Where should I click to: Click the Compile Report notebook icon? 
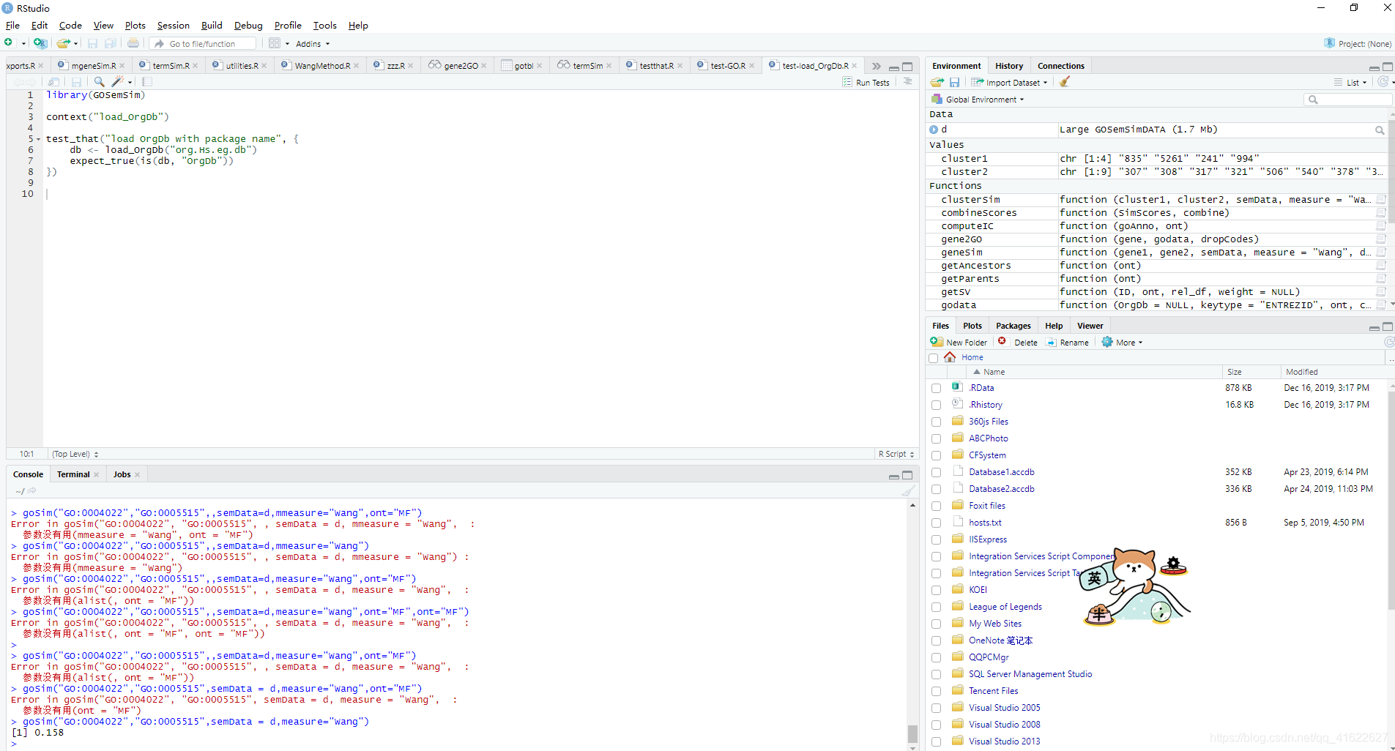[x=147, y=82]
